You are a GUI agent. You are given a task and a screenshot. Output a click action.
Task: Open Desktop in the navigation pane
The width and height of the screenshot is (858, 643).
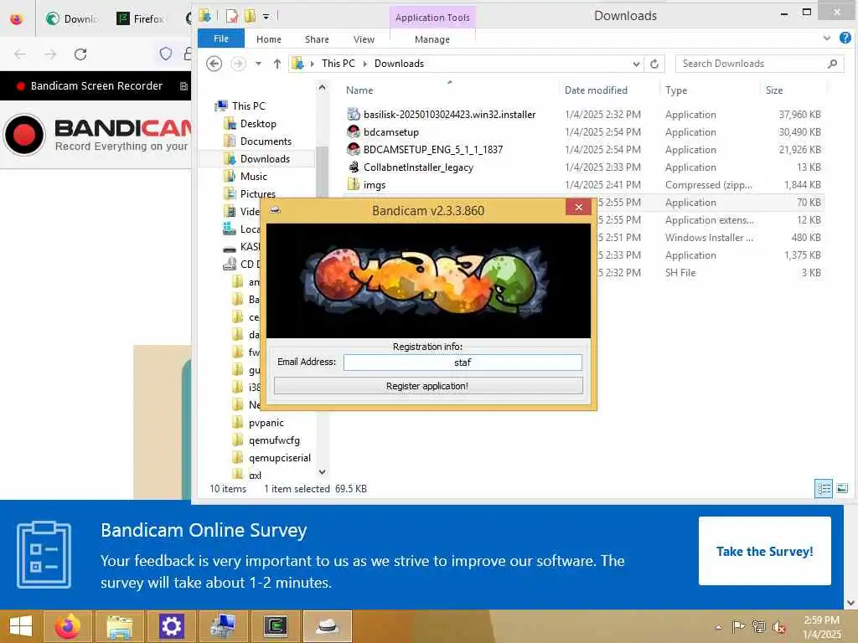point(258,124)
